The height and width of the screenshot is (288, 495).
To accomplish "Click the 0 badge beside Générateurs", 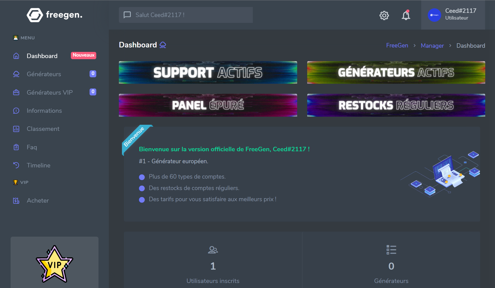I will click(x=93, y=74).
